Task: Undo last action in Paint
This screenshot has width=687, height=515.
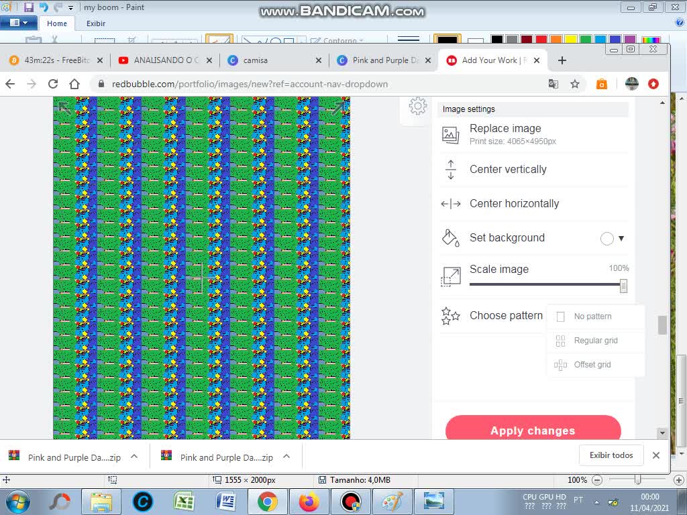Action: point(44,7)
